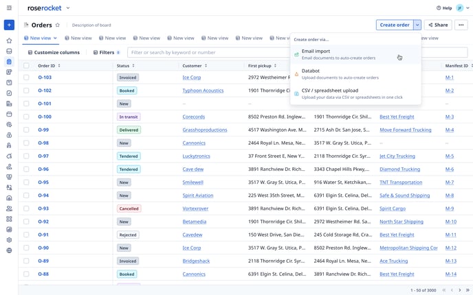This screenshot has height=295, width=473.
Task: Open Customize columns
Action: click(54, 52)
